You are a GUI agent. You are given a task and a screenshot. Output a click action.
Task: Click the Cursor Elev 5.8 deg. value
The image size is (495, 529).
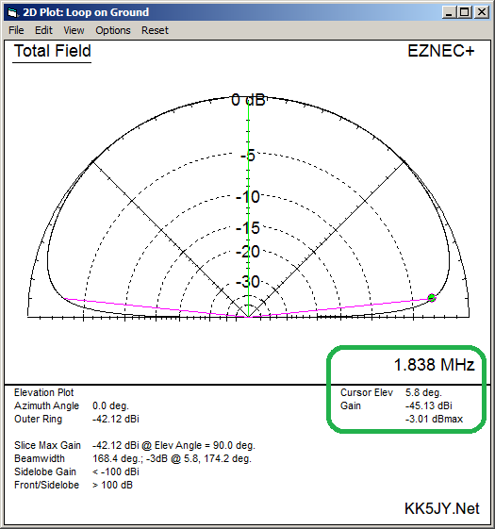point(423,392)
